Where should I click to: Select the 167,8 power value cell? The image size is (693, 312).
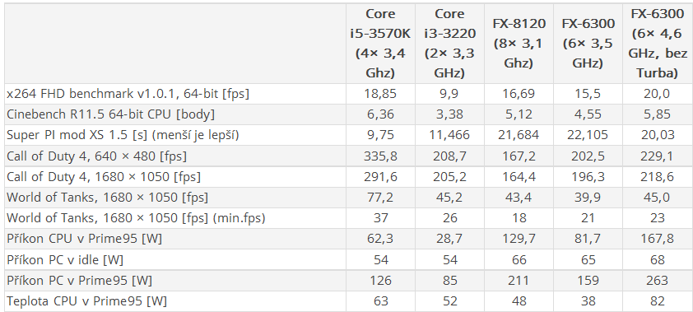point(658,239)
